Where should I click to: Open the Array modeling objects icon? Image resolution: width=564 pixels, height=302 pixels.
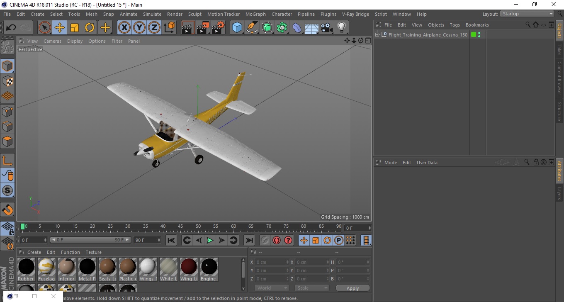(282, 28)
